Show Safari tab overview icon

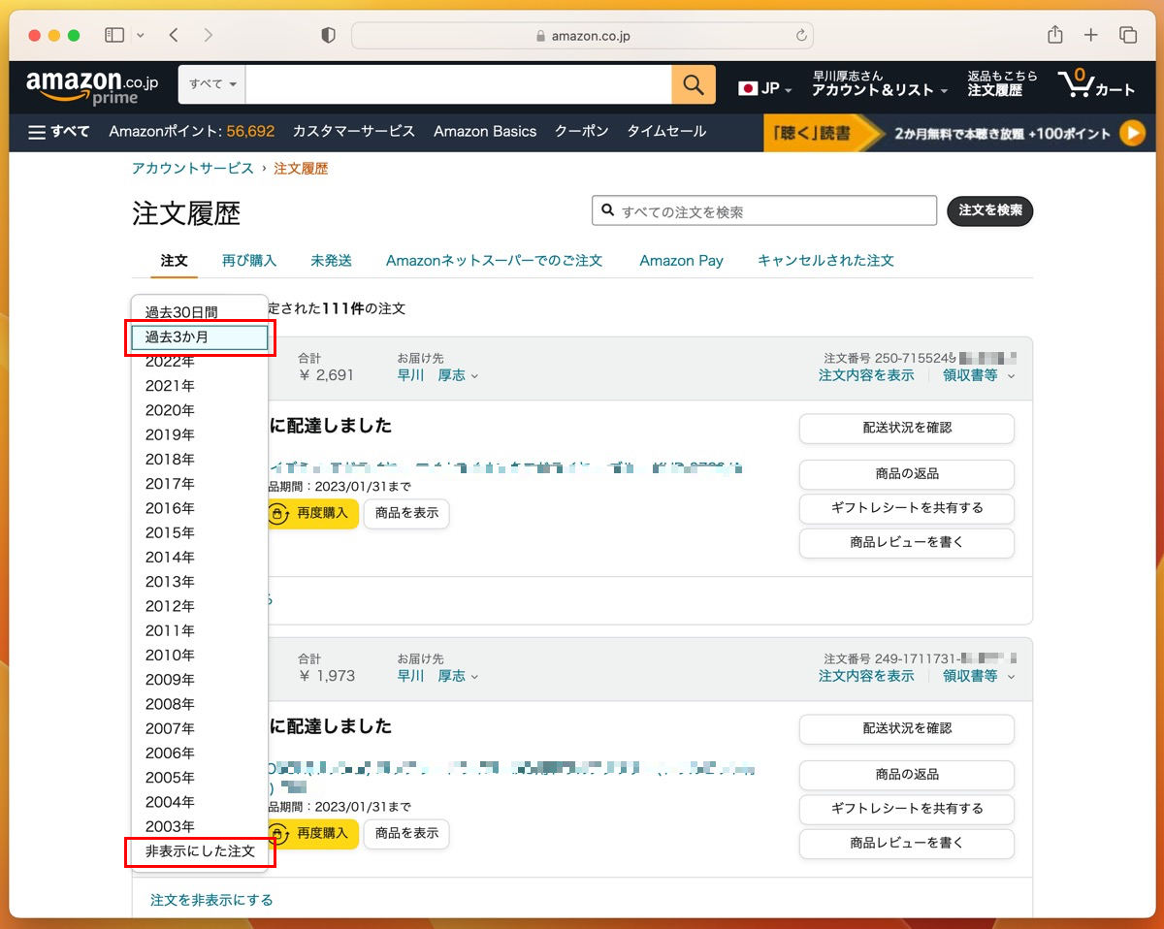click(x=1128, y=35)
